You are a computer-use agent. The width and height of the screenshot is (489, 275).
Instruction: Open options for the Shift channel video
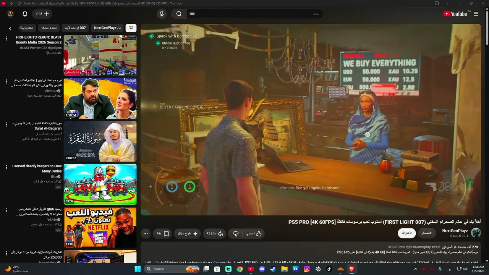(6, 82)
